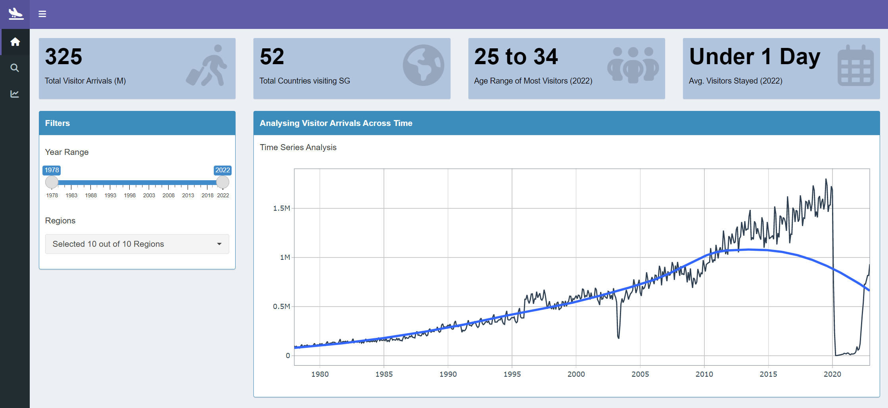Click the 1.5M label on chart y-axis
Screen dimensions: 888x408
tap(281, 208)
